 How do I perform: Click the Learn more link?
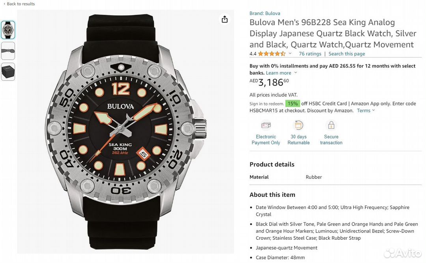[278, 73]
